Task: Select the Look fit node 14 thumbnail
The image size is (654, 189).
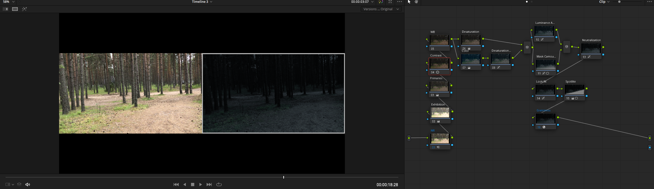Action: [545, 90]
